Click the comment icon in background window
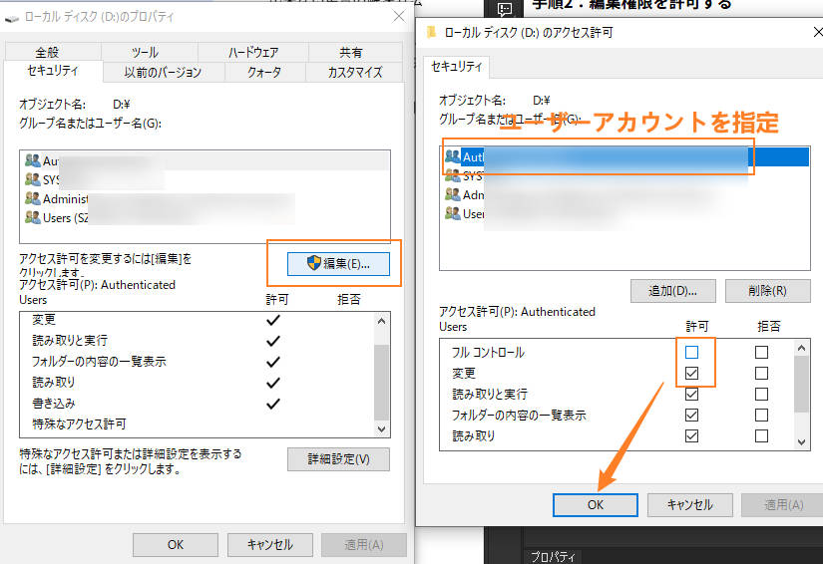Viewport: 823px width, 564px height. tap(505, 8)
